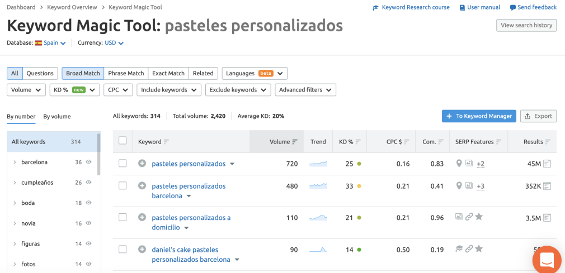Add 'pasteles personalizados' keyword with plus icon
565x273 pixels.
pos(142,164)
